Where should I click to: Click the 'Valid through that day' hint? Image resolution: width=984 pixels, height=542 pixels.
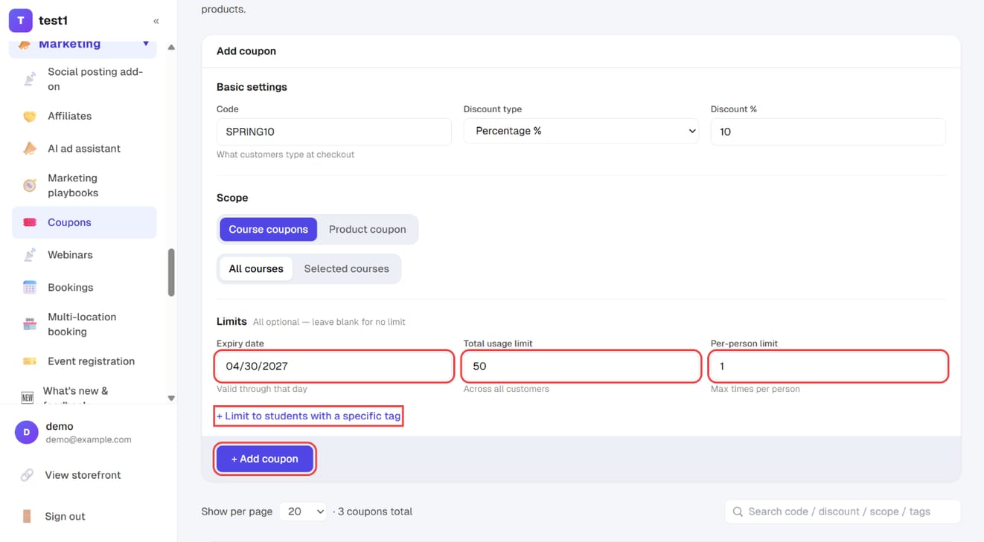[262, 389]
